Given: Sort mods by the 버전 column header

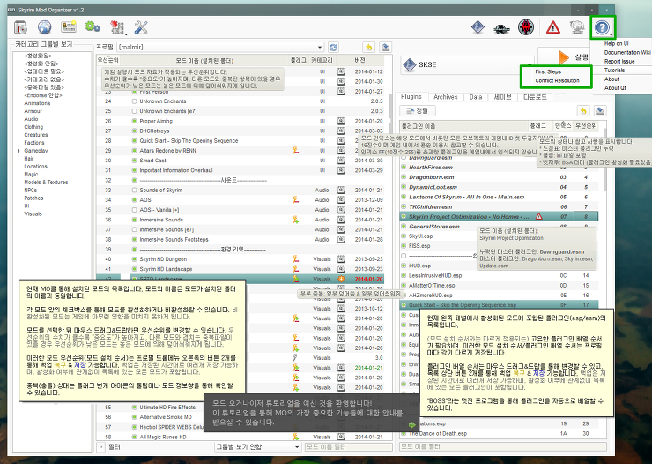Looking at the screenshot, I should (x=360, y=60).
